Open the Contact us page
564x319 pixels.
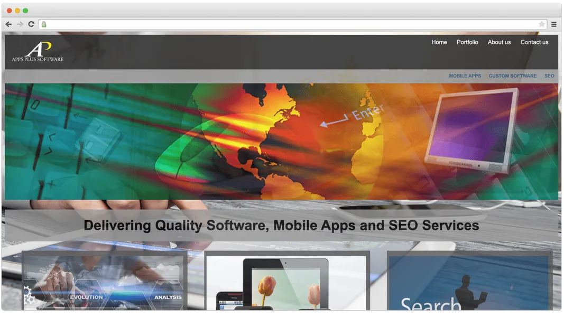pos(534,42)
